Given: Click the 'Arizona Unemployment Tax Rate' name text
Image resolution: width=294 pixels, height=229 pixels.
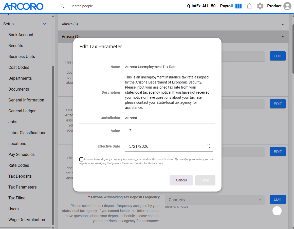Looking at the screenshot, I should 151,67.
